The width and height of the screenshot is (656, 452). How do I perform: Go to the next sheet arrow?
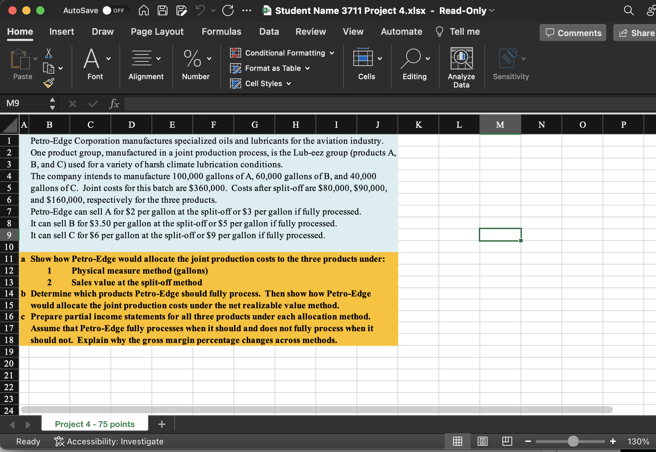pos(28,425)
